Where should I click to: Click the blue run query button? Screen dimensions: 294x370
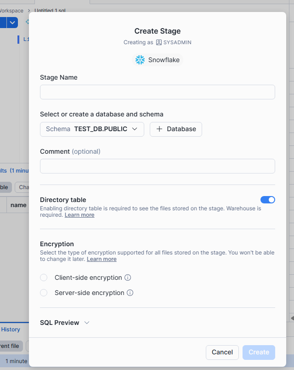click(x=3, y=22)
